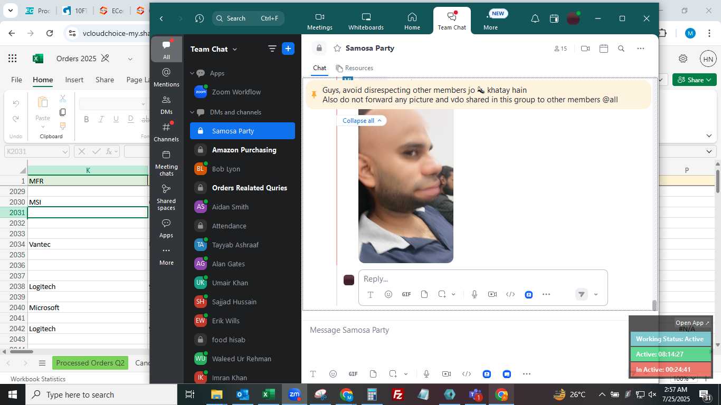This screenshot has width=721, height=405.
Task: Toggle text formatting in main composer
Action: [313, 374]
